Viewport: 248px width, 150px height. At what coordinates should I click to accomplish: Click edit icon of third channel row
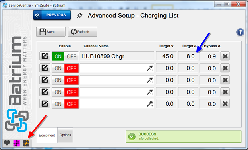pyautogui.click(x=45, y=80)
